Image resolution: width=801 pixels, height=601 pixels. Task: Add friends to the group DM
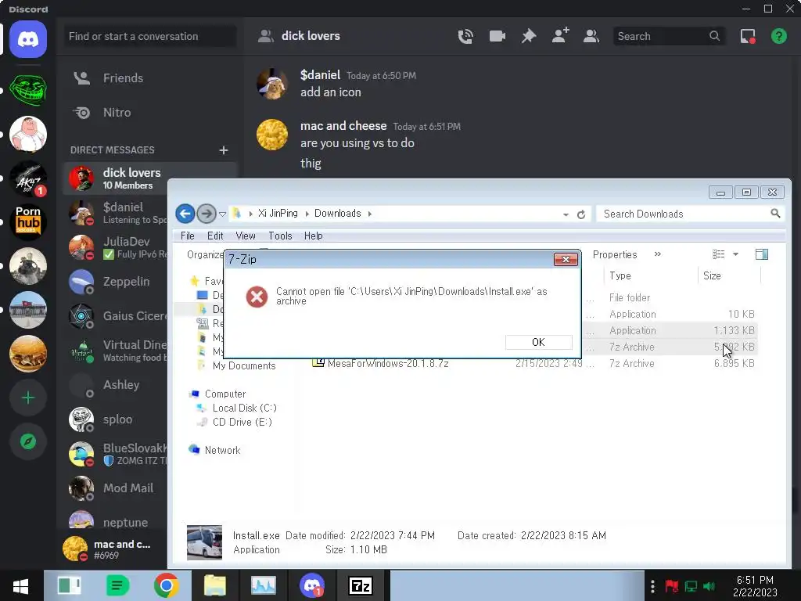tap(560, 36)
